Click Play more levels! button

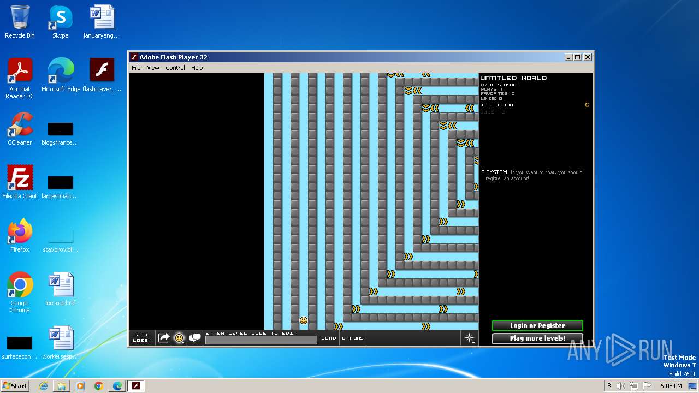(537, 338)
